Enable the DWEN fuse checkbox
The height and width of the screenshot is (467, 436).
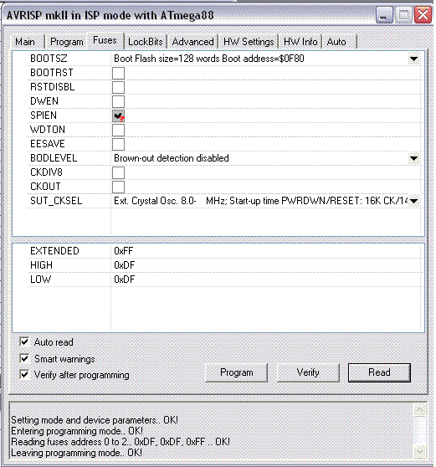[x=118, y=101]
